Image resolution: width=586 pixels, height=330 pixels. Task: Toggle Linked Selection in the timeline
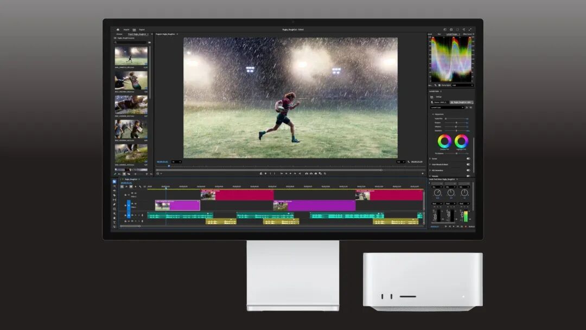point(131,187)
